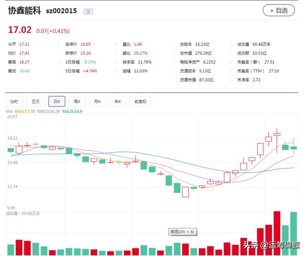Image resolution: width=307 pixels, height=256 pixels.
Task: Click y-axis label 20.97
Action: coord(12,117)
